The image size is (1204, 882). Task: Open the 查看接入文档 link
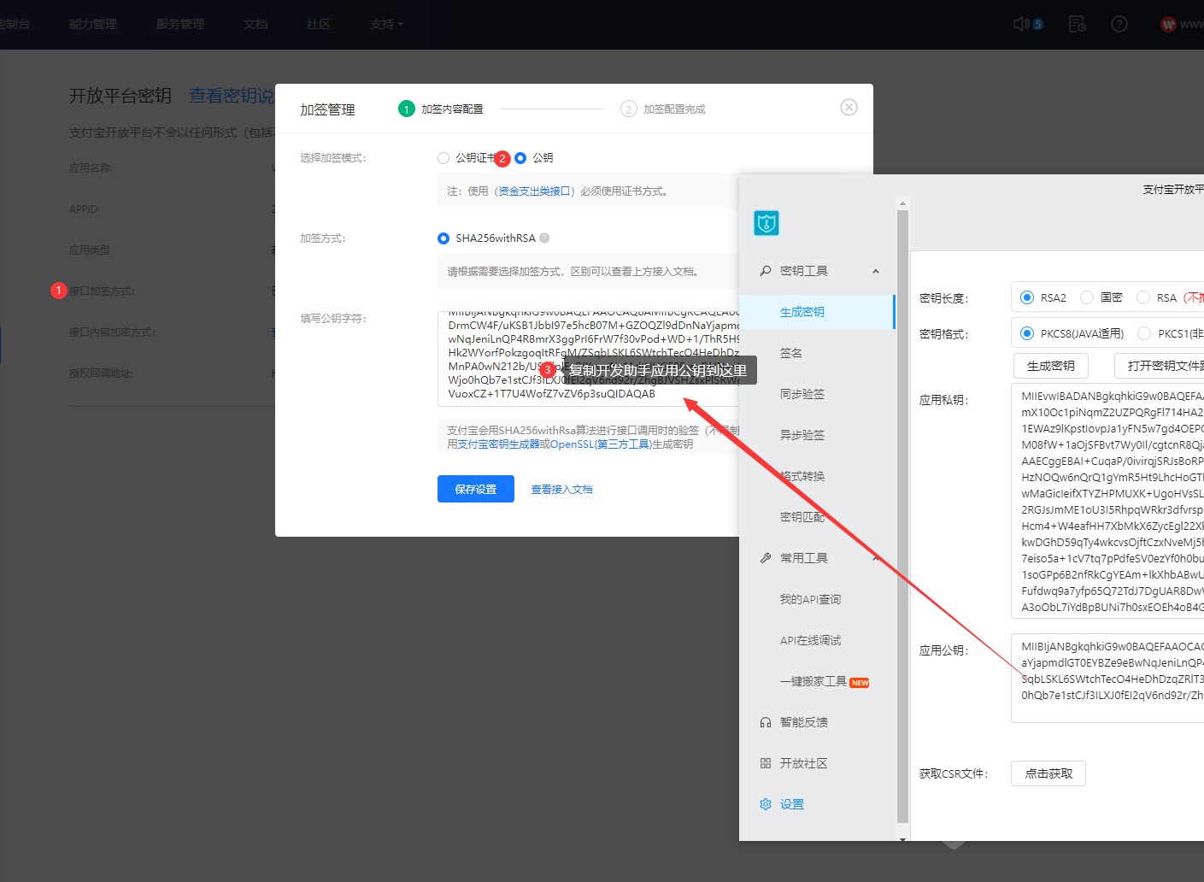point(561,490)
